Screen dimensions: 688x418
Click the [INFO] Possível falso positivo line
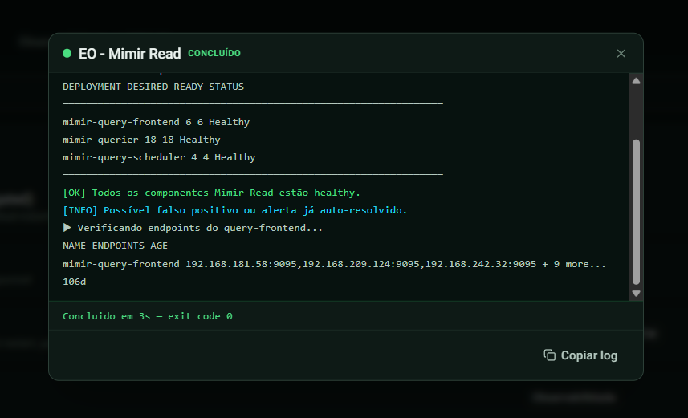coord(234,210)
